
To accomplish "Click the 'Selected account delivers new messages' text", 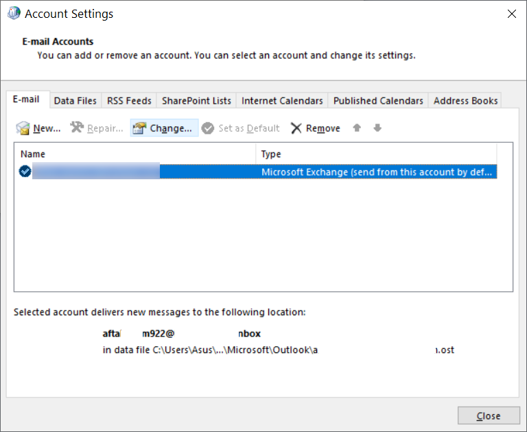I will (160, 312).
